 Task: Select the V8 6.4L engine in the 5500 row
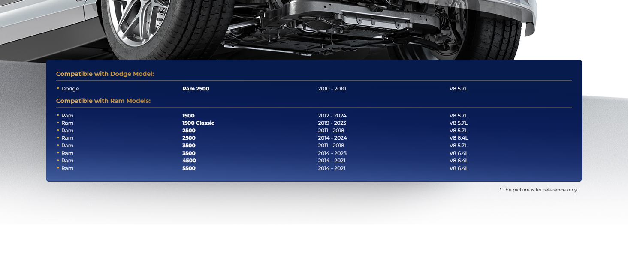459,168
